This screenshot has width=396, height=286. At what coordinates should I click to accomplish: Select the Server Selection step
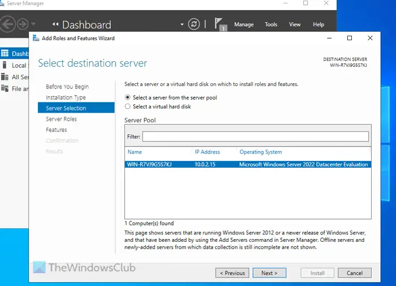click(76, 108)
